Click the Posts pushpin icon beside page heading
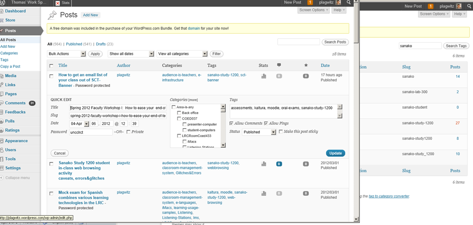The width and height of the screenshot is (473, 225). click(52, 16)
